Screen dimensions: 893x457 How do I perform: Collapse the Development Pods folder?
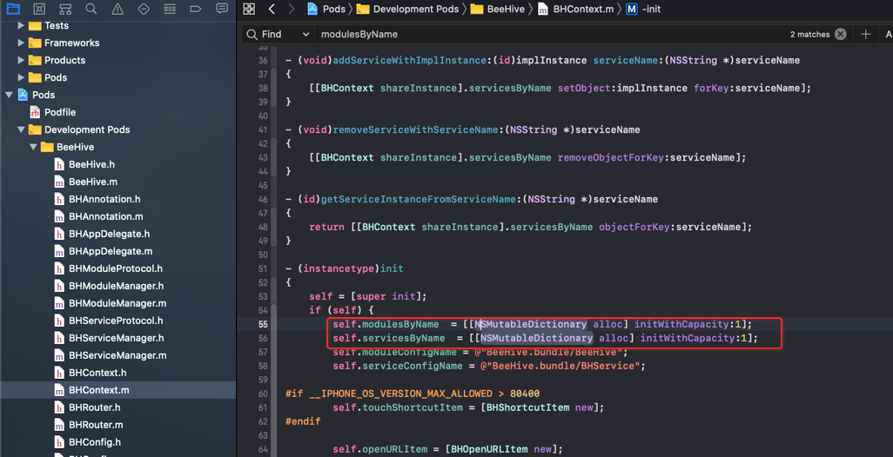click(21, 129)
